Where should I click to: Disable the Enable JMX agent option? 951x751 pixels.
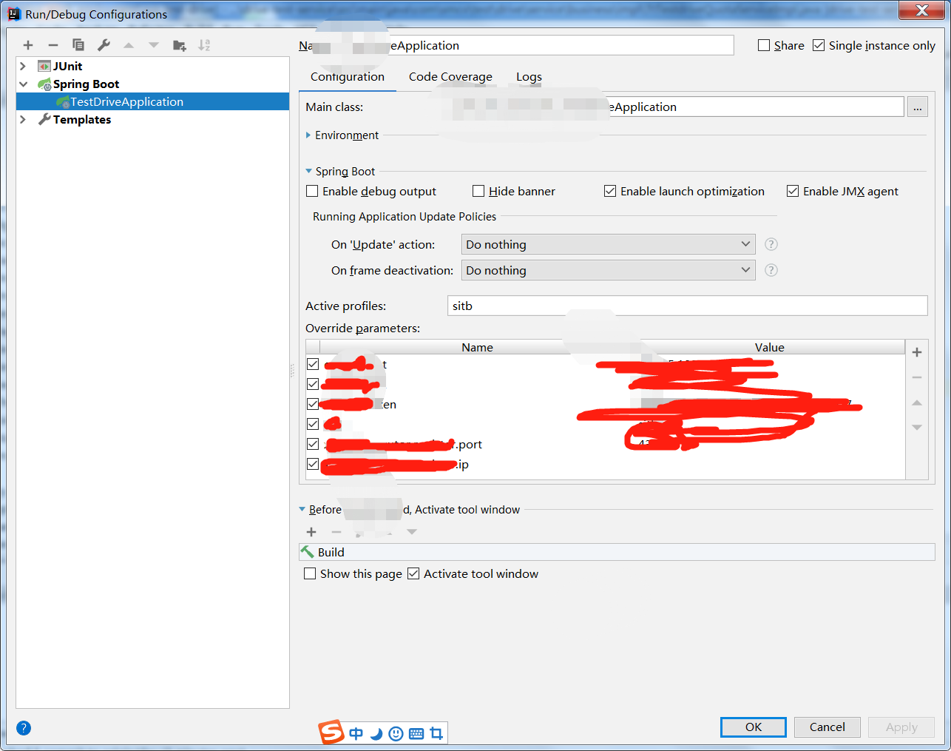(x=792, y=191)
